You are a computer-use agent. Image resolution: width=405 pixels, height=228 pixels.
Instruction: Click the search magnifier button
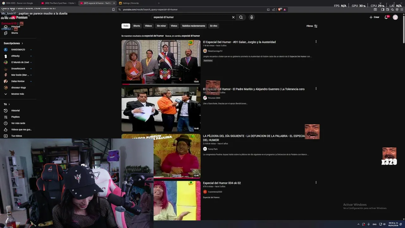coord(241,17)
